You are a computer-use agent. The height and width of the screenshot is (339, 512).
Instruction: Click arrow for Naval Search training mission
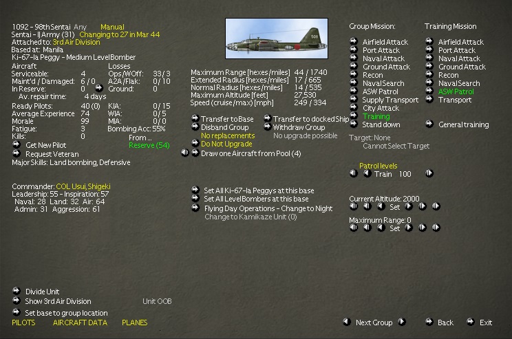coord(429,83)
